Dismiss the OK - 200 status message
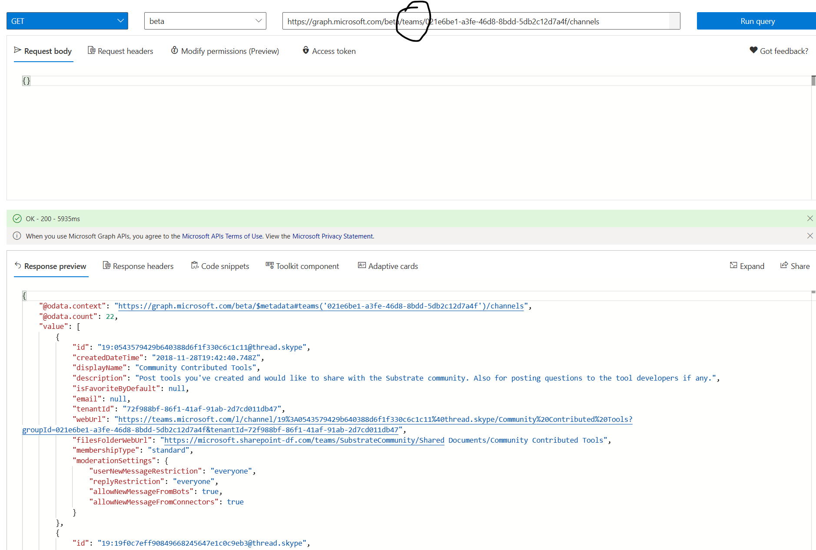816x550 pixels. (x=810, y=219)
